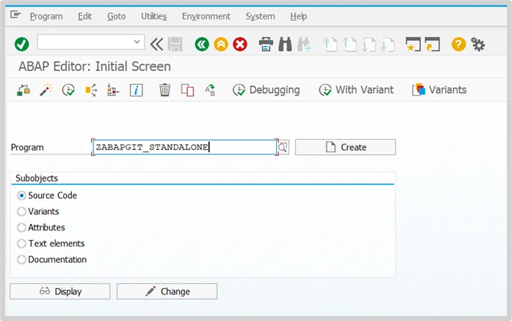This screenshot has height=321, width=512.
Task: Click the Delete trash can icon
Action: 165,90
